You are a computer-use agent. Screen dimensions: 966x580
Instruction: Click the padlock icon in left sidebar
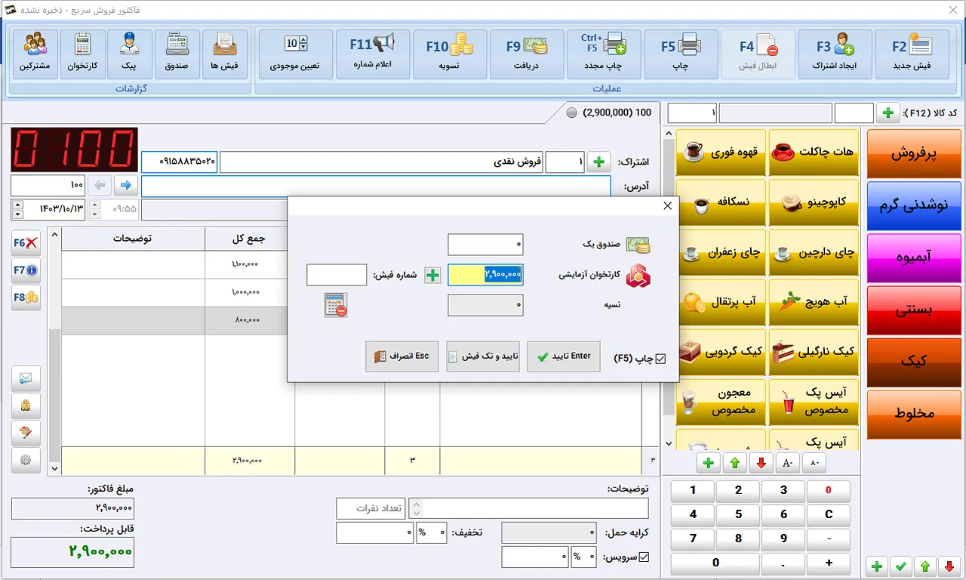(26, 406)
